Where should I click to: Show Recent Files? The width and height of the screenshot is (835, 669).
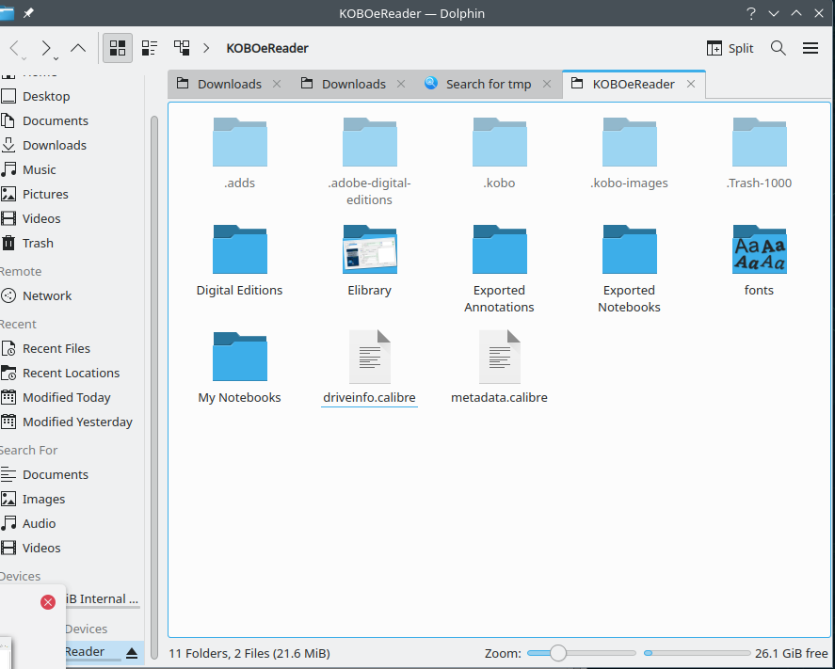(x=72, y=348)
